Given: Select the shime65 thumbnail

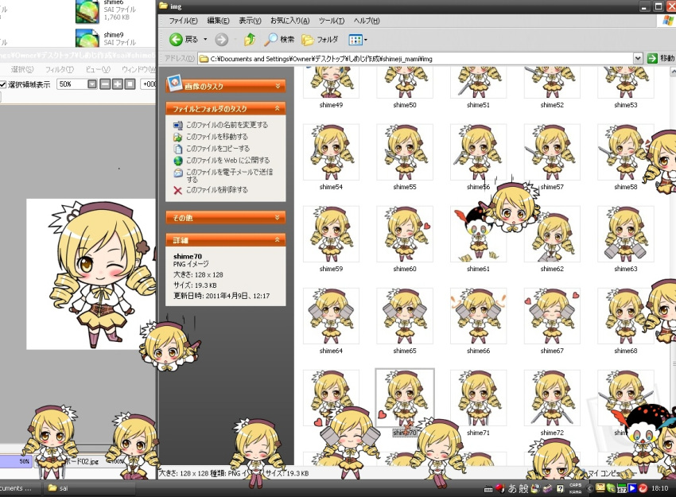Looking at the screenshot, I should pyautogui.click(x=405, y=316).
